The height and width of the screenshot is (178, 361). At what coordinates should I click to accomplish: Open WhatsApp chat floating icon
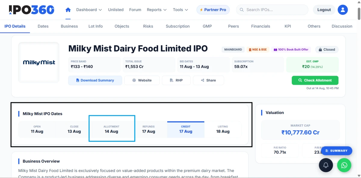(x=344, y=165)
